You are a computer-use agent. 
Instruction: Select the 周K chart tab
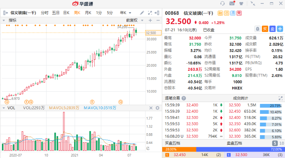pos(77,13)
